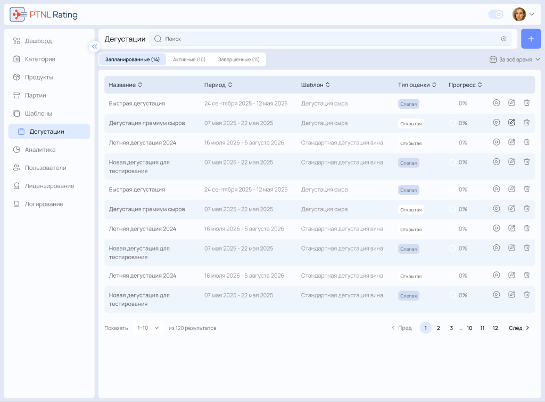Add a new tasting with the blue plus button
545x402 pixels.
[531, 39]
